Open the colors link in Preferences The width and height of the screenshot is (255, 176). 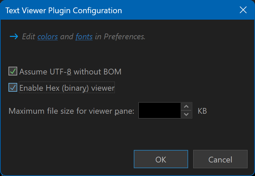click(48, 37)
